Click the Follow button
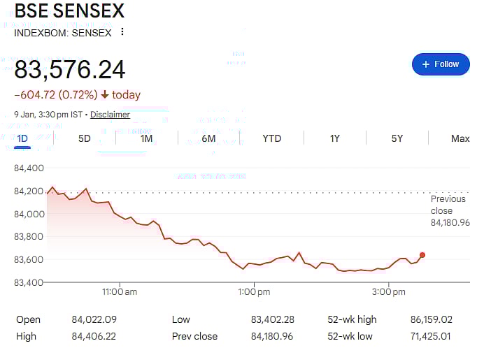The height and width of the screenshot is (348, 484). click(441, 64)
